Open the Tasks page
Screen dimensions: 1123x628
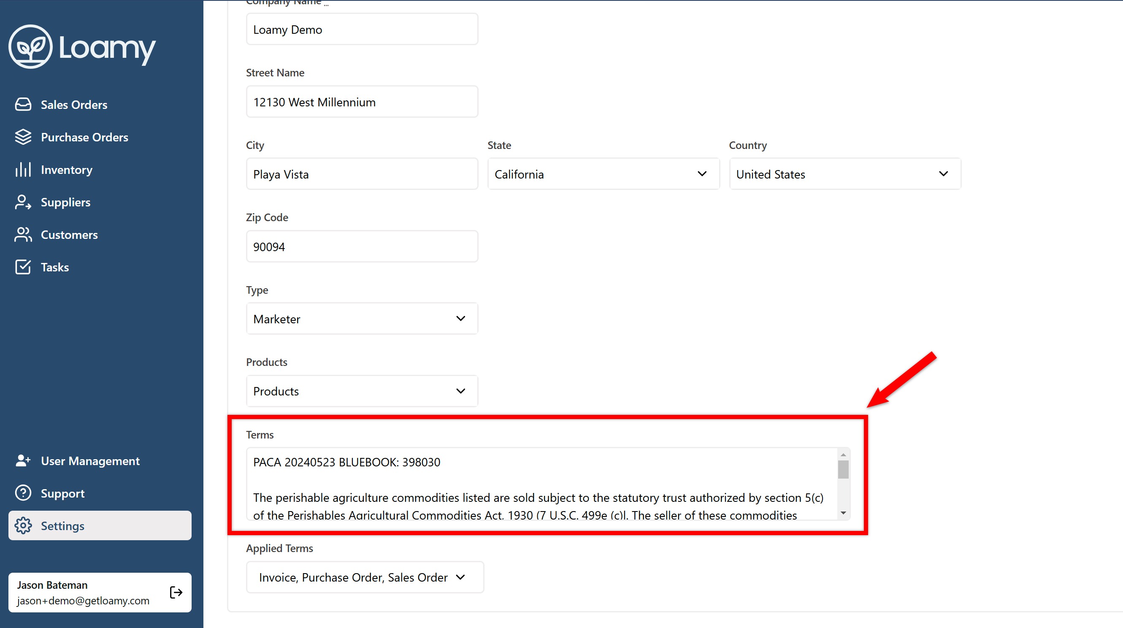click(100, 267)
